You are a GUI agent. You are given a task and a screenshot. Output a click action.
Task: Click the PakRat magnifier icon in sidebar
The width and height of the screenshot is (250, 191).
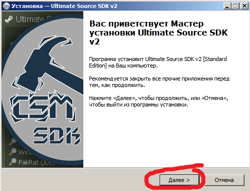(12, 161)
